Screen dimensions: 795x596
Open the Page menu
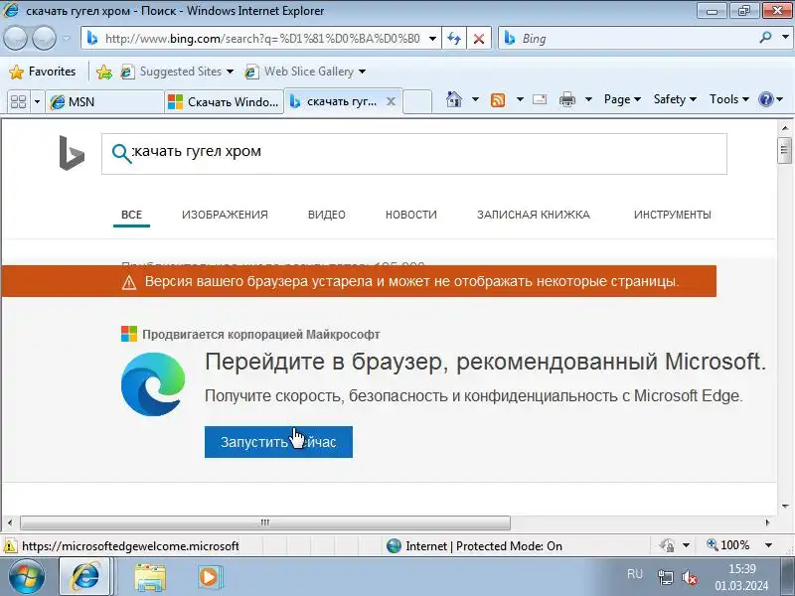(622, 99)
